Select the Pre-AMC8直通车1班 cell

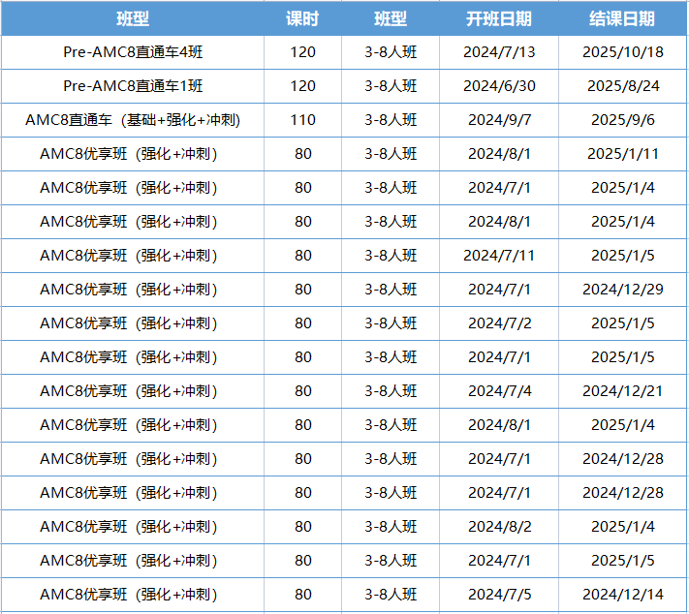click(x=133, y=86)
